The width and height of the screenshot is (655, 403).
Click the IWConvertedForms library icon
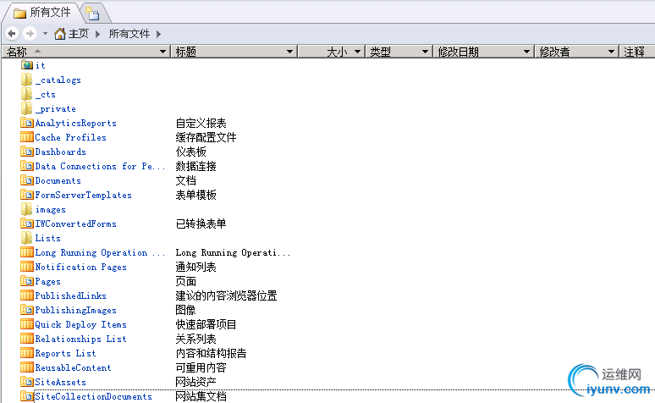27,224
